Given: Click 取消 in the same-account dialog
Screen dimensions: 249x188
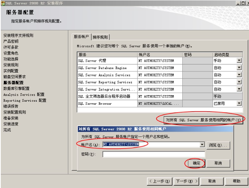Looking at the screenshot, I should [218, 163].
